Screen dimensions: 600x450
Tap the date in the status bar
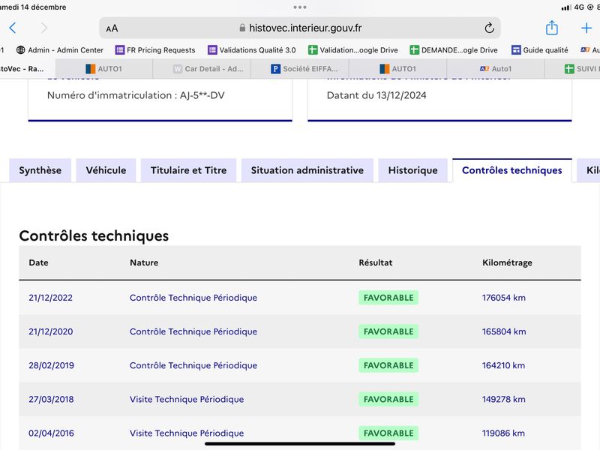[33, 7]
